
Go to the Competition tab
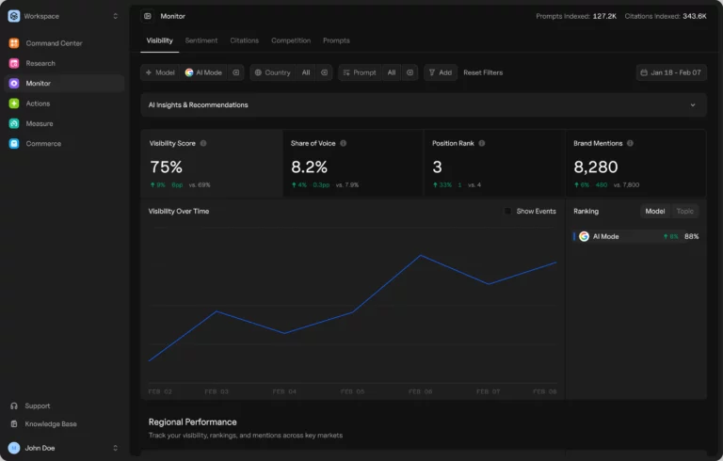(291, 40)
